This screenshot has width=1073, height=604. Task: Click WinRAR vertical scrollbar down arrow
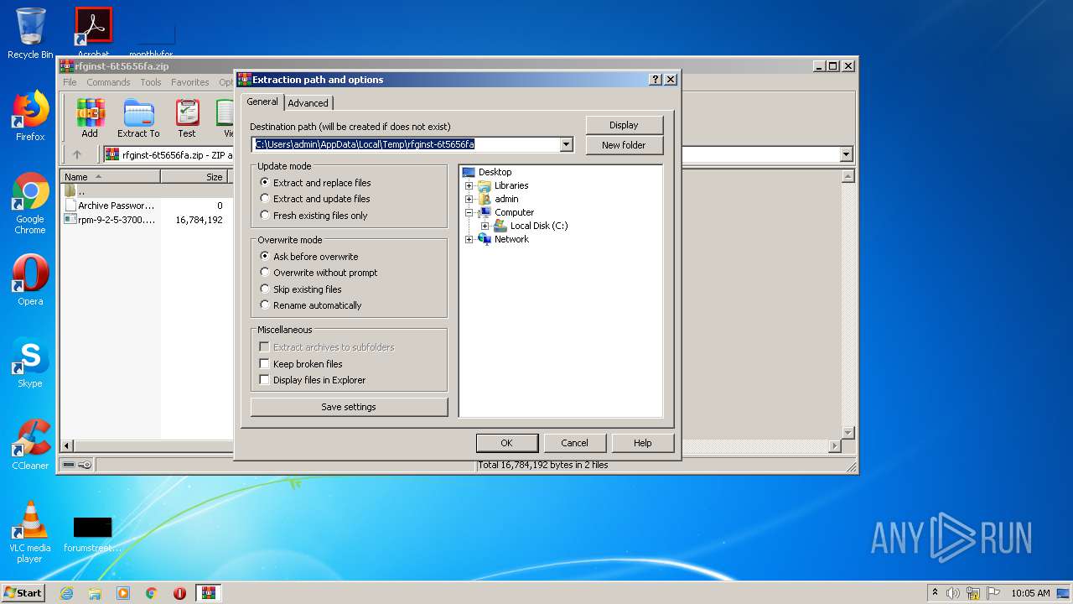[x=848, y=433]
